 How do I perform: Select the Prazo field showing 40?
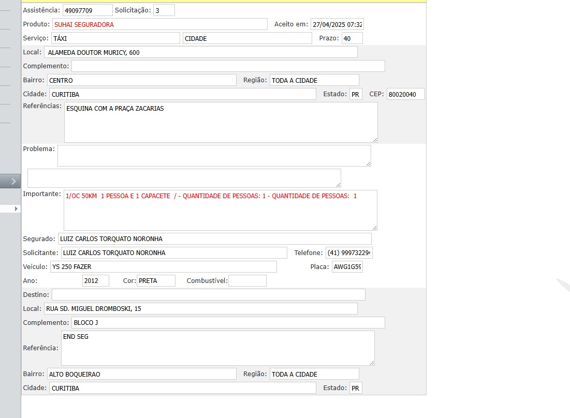(x=352, y=38)
